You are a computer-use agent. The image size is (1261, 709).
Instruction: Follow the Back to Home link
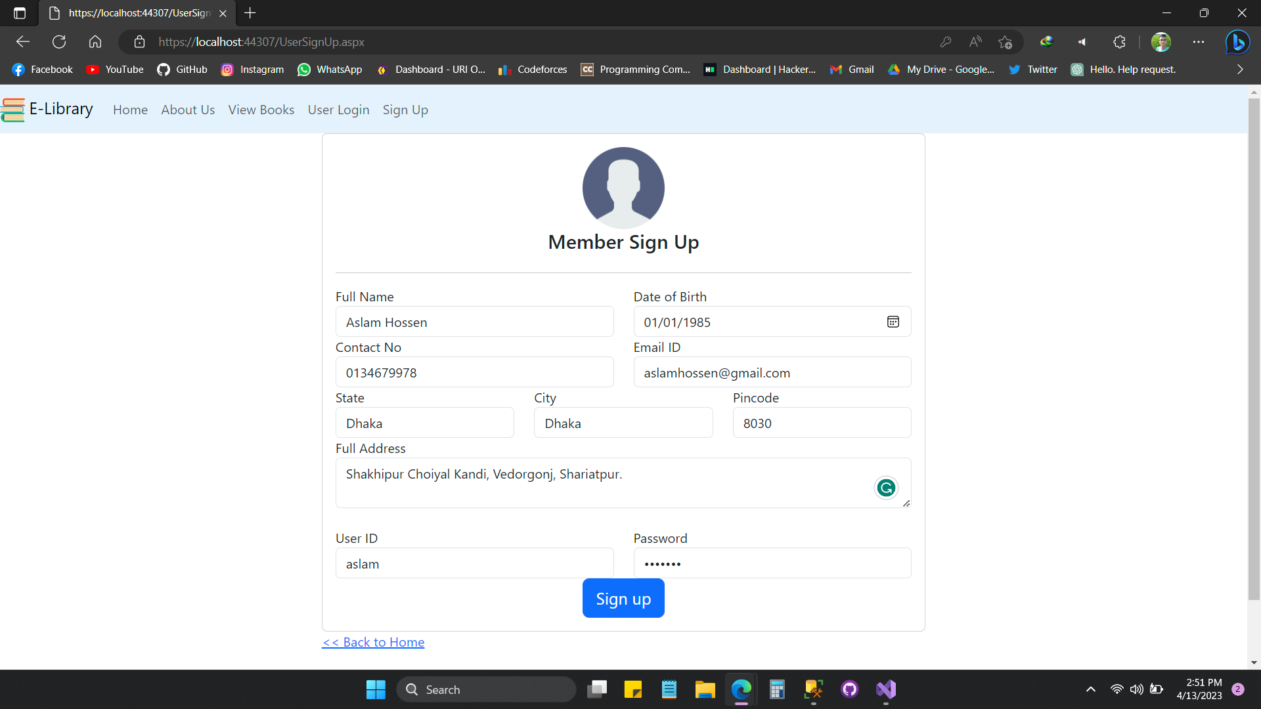click(373, 642)
